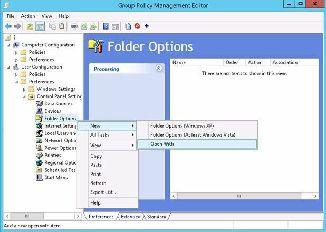Click Refresh in the context menu

point(107,183)
